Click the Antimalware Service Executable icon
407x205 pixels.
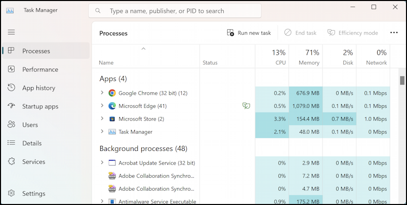tap(112, 201)
